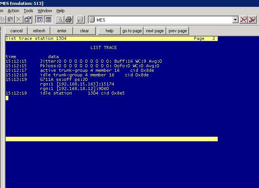The image size is (259, 188).
Task: Open the properties icon in toolbar
Action: click(x=28, y=20)
